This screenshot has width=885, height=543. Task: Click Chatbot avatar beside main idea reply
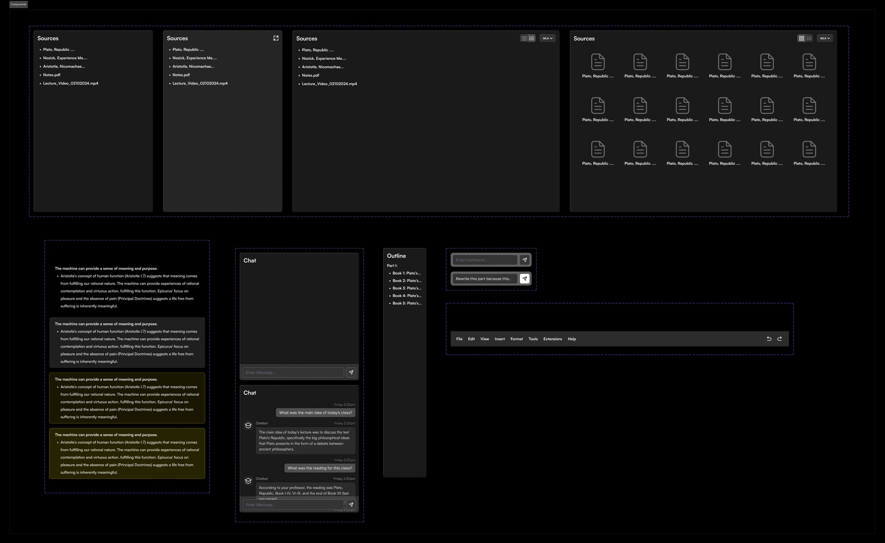[x=248, y=425]
